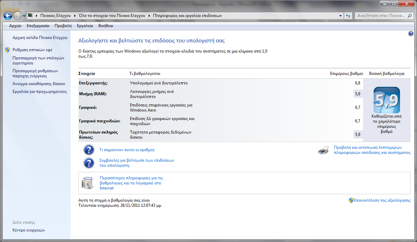This screenshot has height=242, width=417.
Task: Open Άνοιγμα εκκαθάρισης δίσκου link
Action: click(39, 83)
